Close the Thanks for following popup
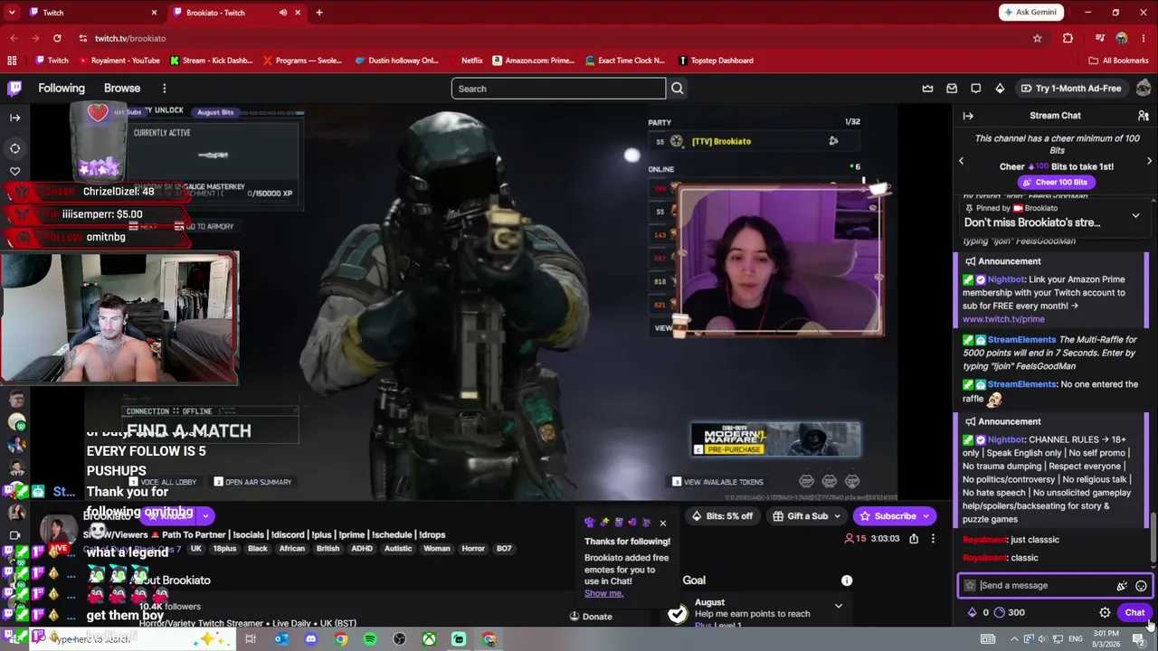 pos(662,524)
